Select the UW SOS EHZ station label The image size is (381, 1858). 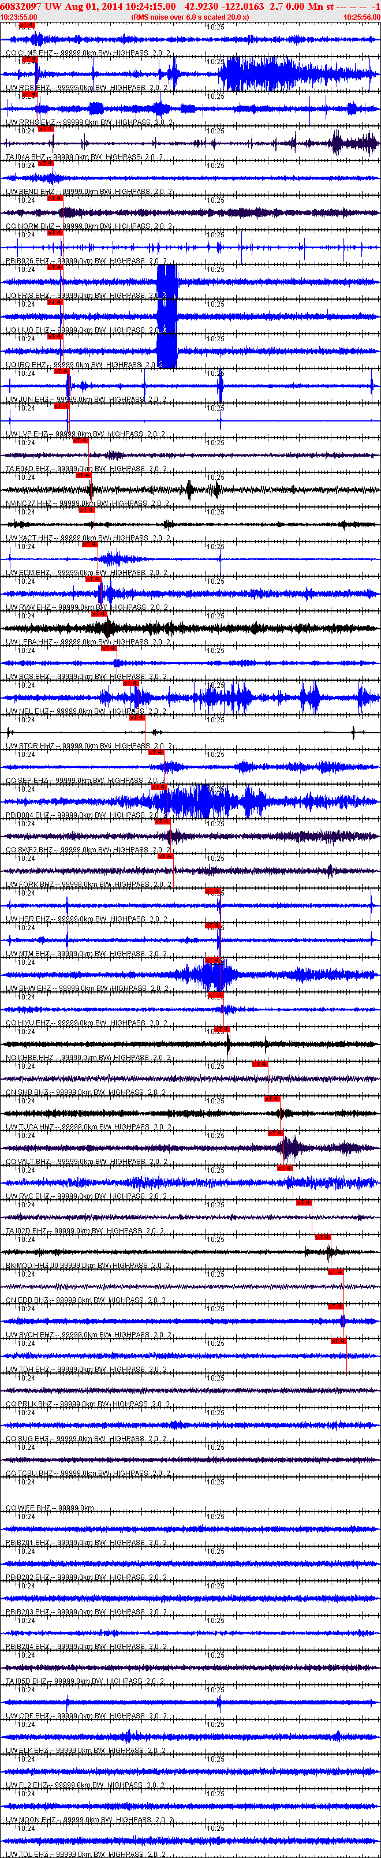[x=87, y=677]
